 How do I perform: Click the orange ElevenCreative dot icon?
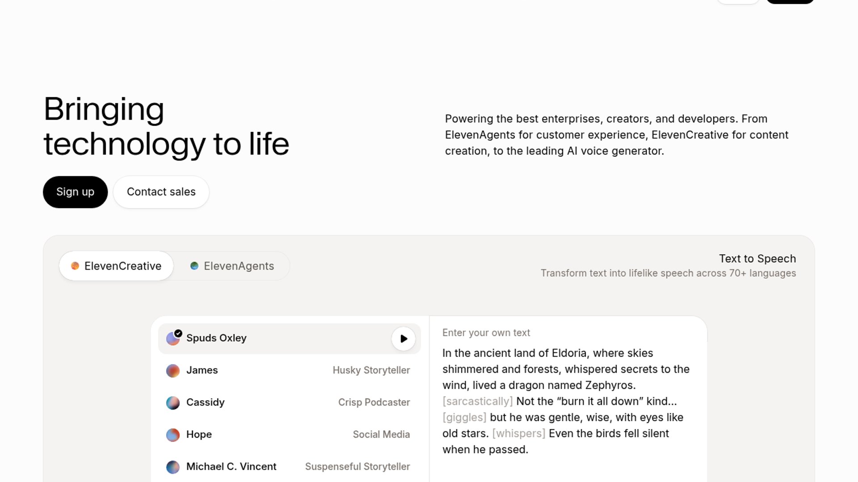[x=75, y=266]
